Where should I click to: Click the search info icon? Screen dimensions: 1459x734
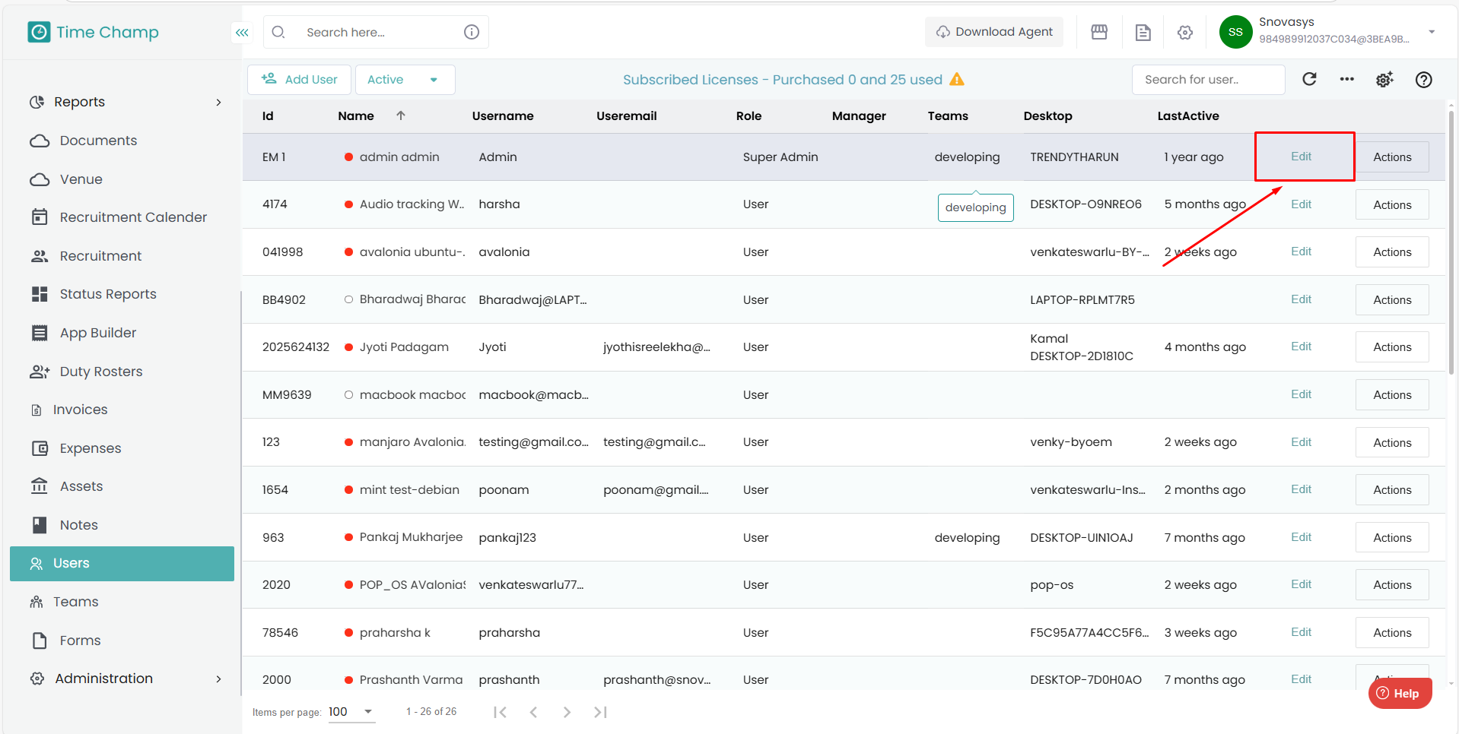(x=472, y=32)
